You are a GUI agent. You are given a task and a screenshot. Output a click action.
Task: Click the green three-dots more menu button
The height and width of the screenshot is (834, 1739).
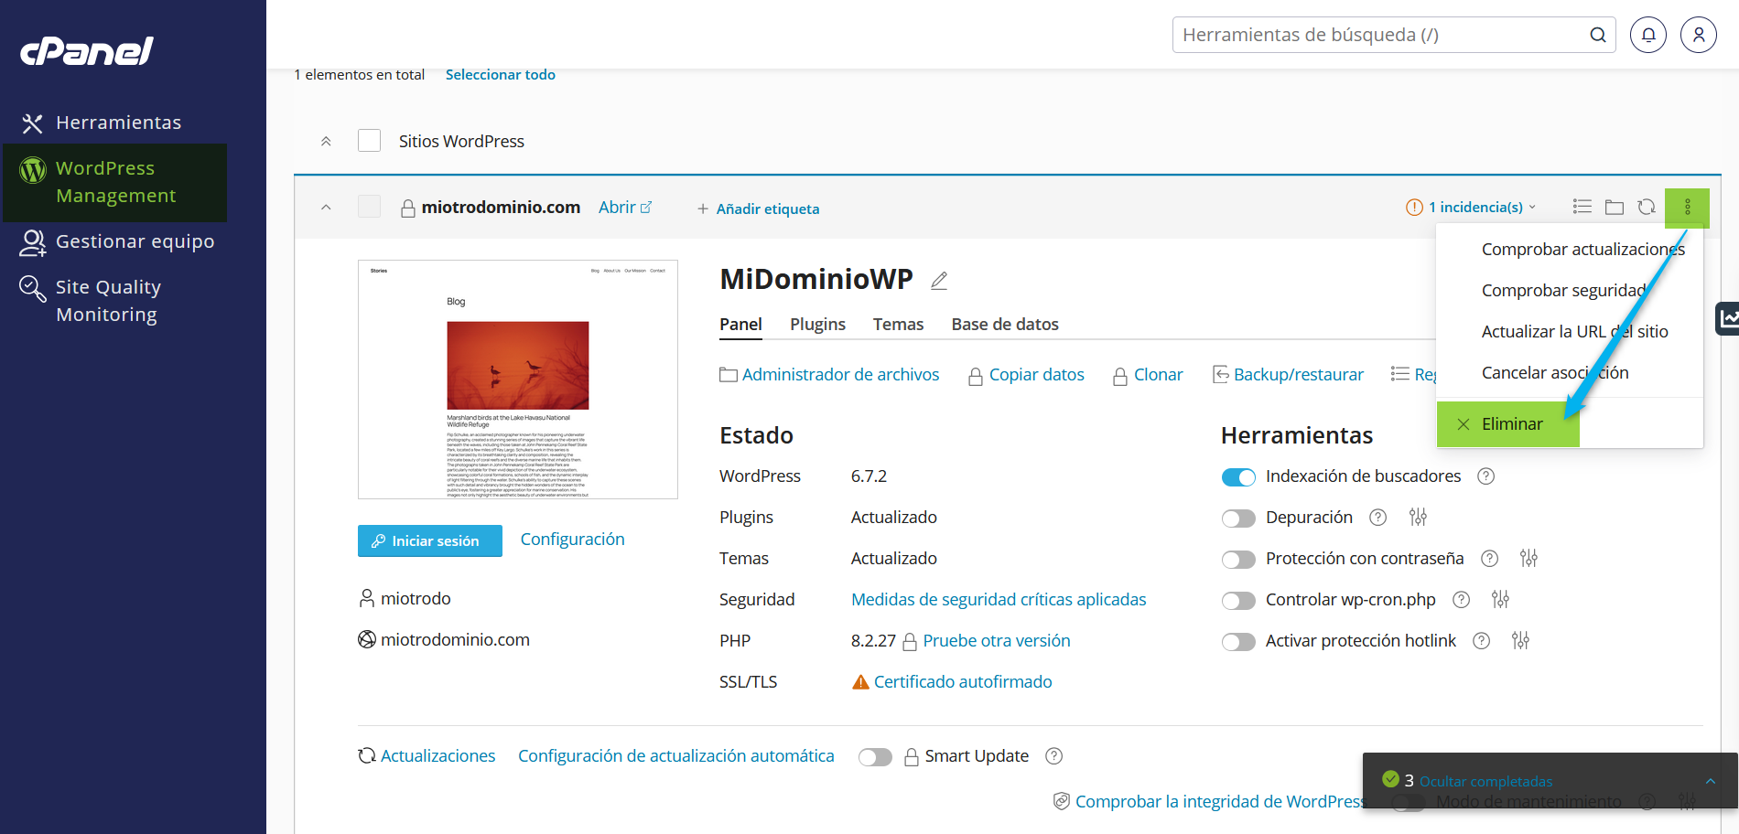tap(1687, 208)
